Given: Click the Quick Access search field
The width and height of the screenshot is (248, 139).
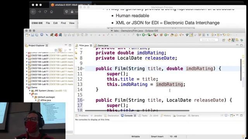Looking at the screenshot, I should coord(209,40).
